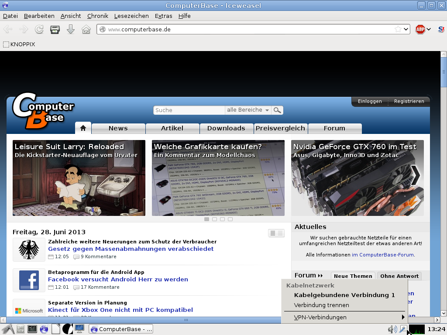Open the Forum navigation tab

coord(334,129)
